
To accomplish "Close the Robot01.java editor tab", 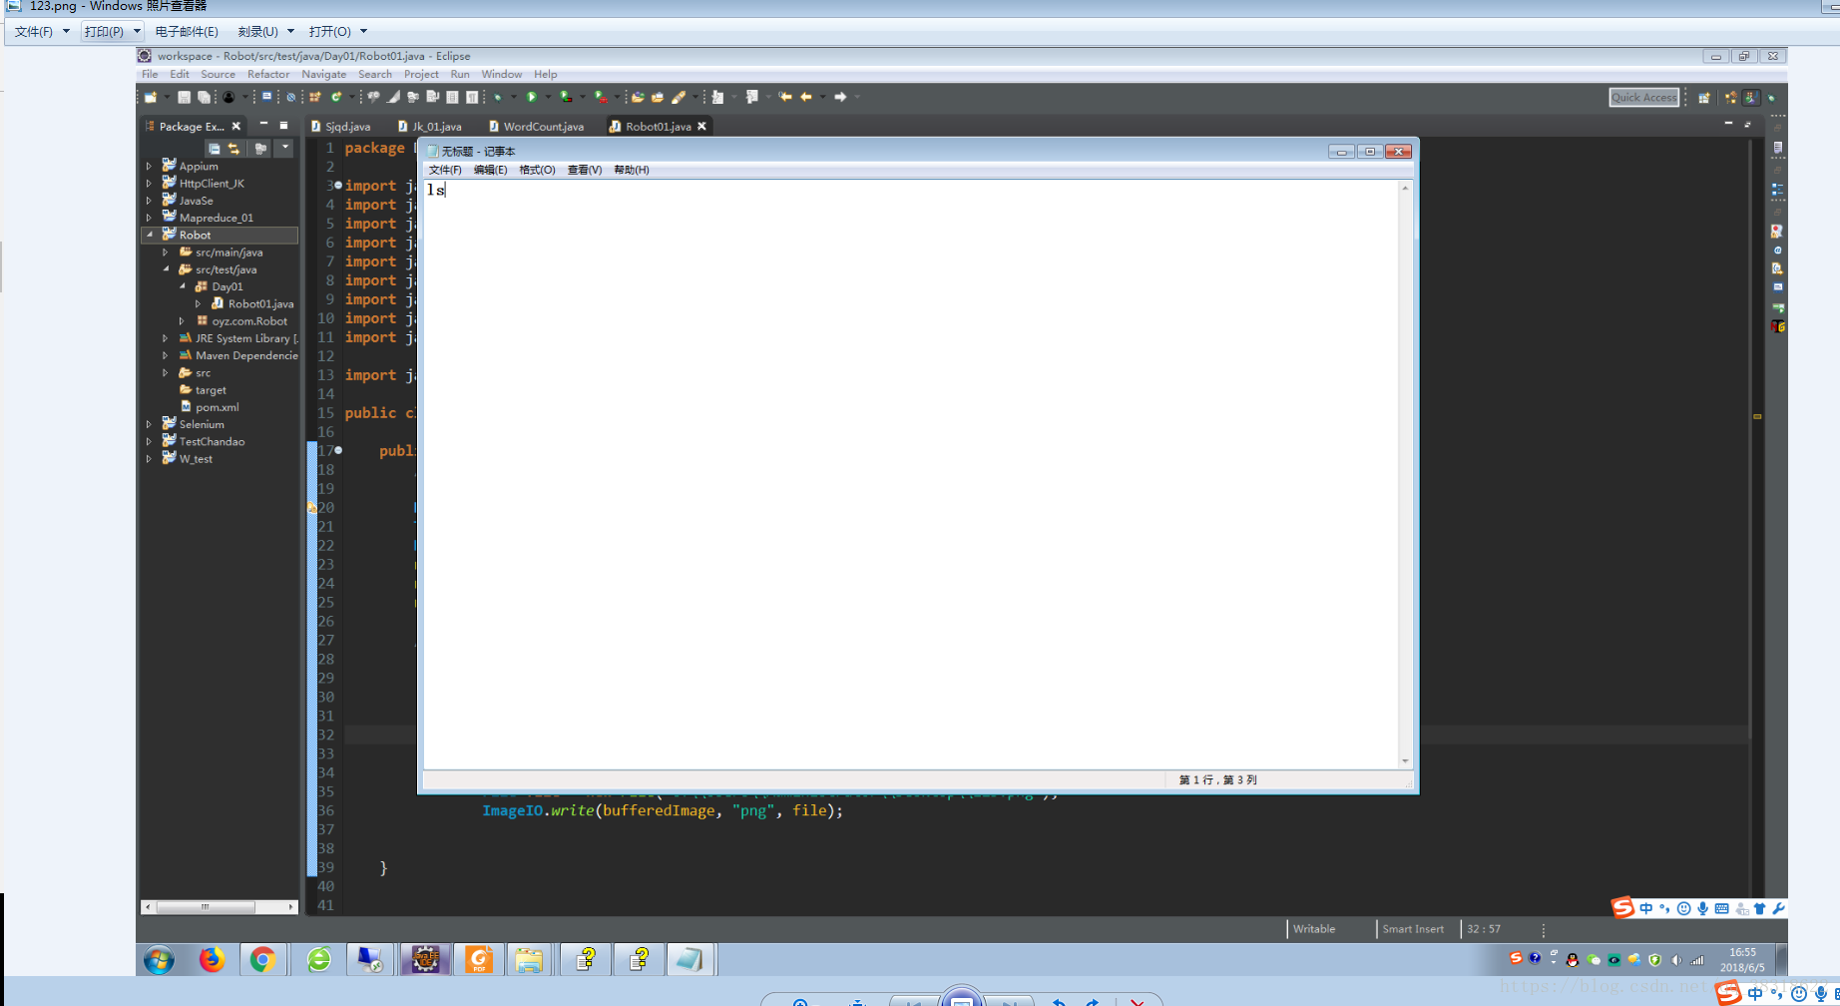I will 702,126.
